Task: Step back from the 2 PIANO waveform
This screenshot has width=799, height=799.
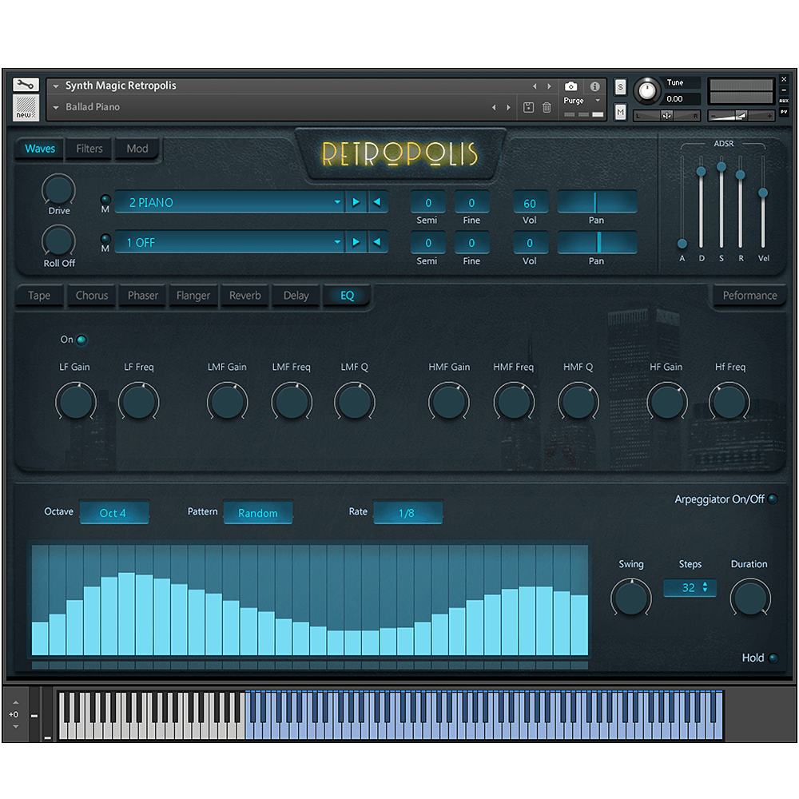Action: (377, 202)
